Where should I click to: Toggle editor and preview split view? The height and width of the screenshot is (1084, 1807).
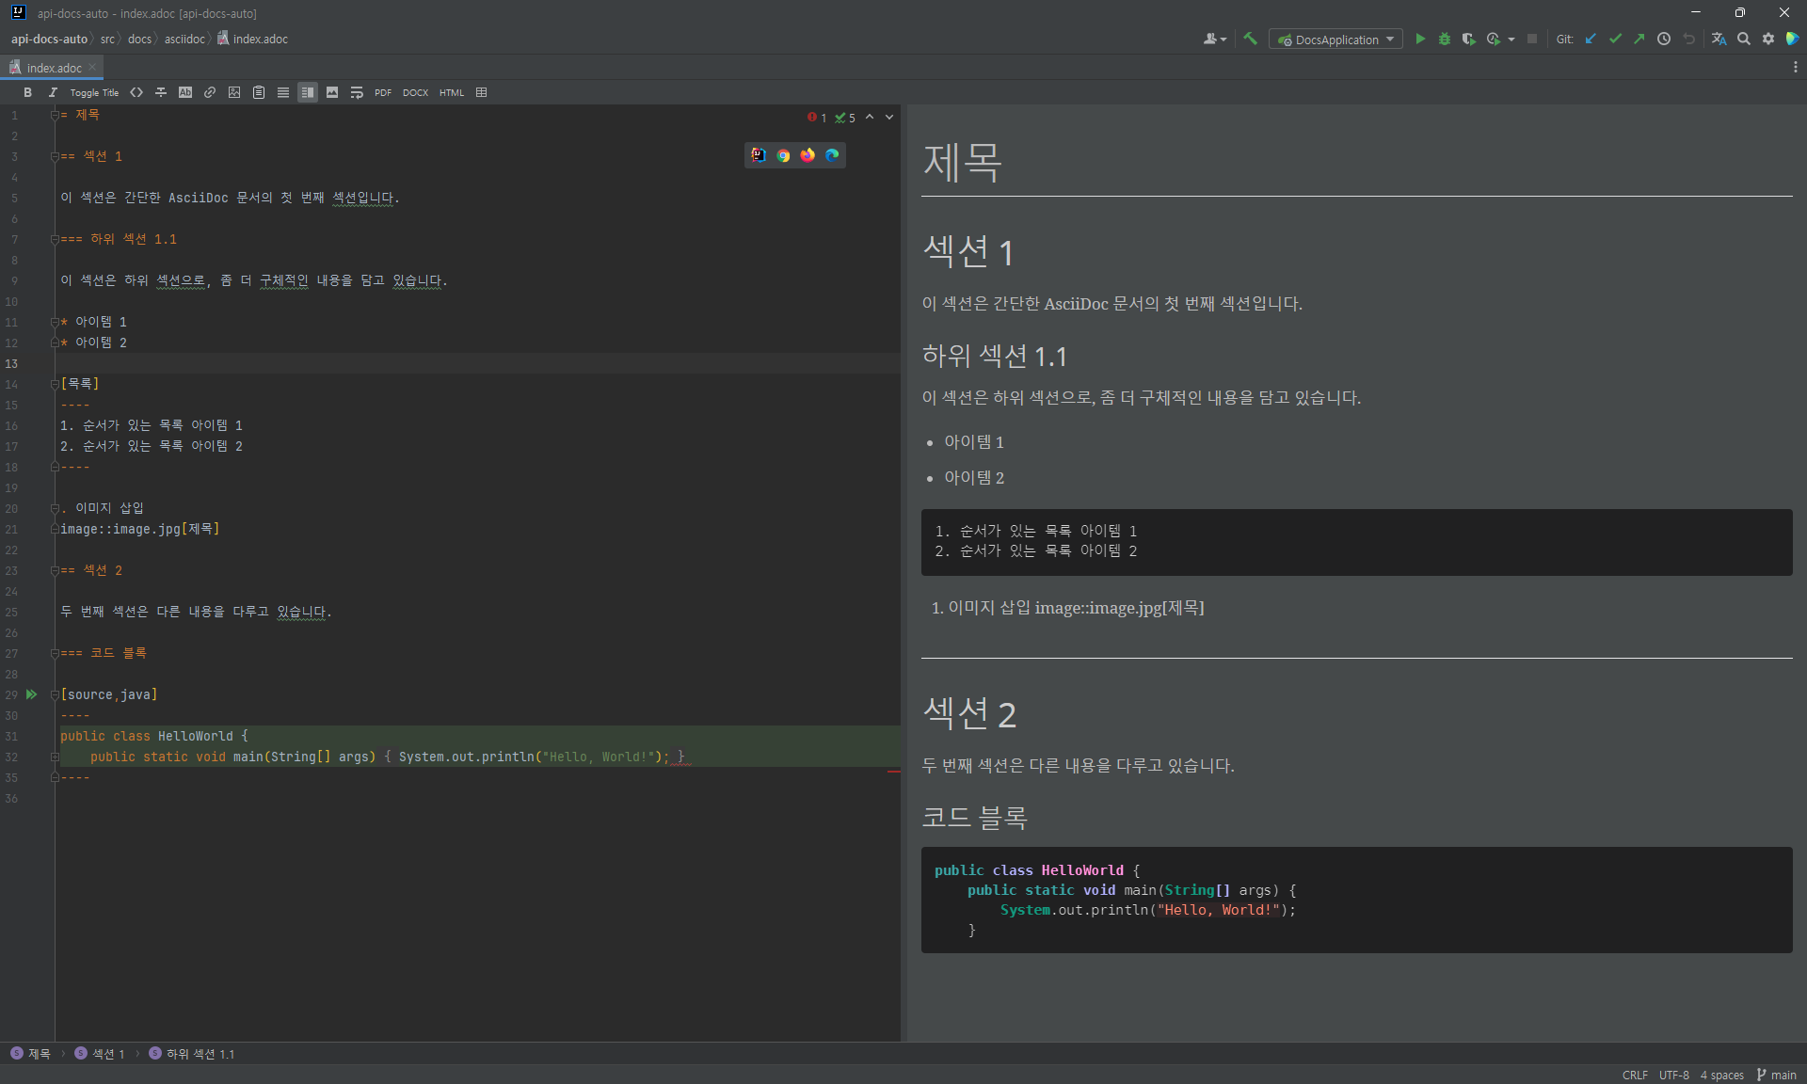click(308, 92)
